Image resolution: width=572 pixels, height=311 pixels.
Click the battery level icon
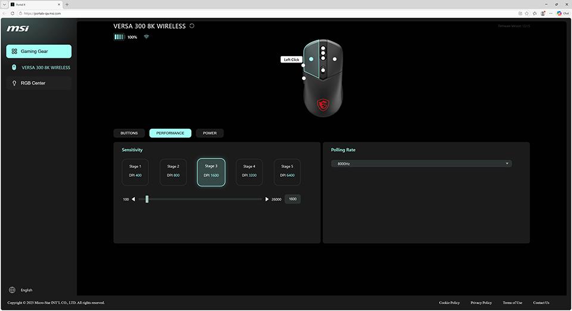click(119, 37)
